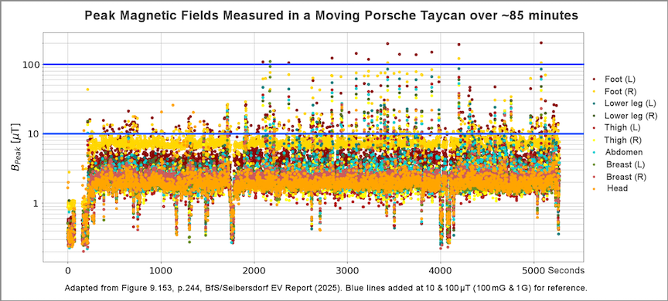
Task: Click the 1000 tick on the x-axis
Action: click(x=161, y=270)
